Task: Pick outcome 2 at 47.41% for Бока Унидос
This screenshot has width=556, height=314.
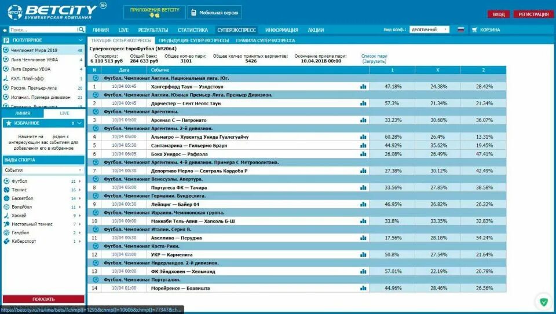Action: (x=484, y=154)
